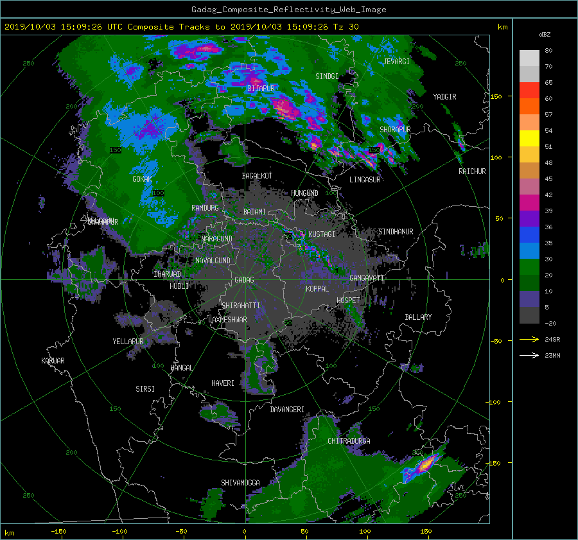Click the magenta 42 dBZ color swatch
The height and width of the screenshot is (540, 578).
[529, 202]
